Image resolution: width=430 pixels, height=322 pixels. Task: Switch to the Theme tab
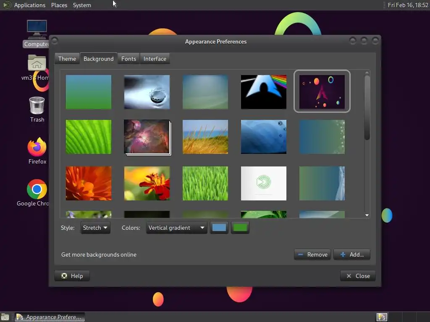(67, 59)
